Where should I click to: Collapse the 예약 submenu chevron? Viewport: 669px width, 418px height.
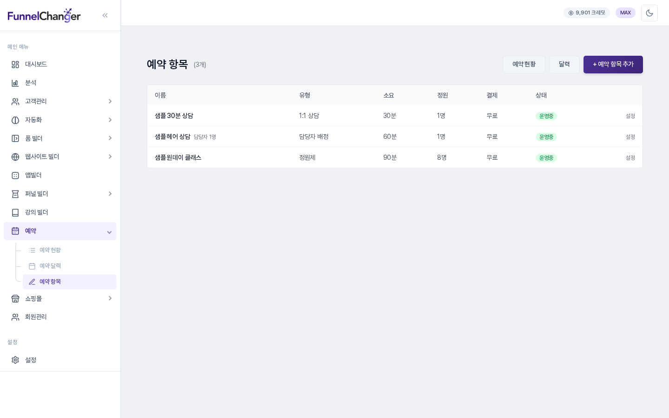click(x=109, y=232)
